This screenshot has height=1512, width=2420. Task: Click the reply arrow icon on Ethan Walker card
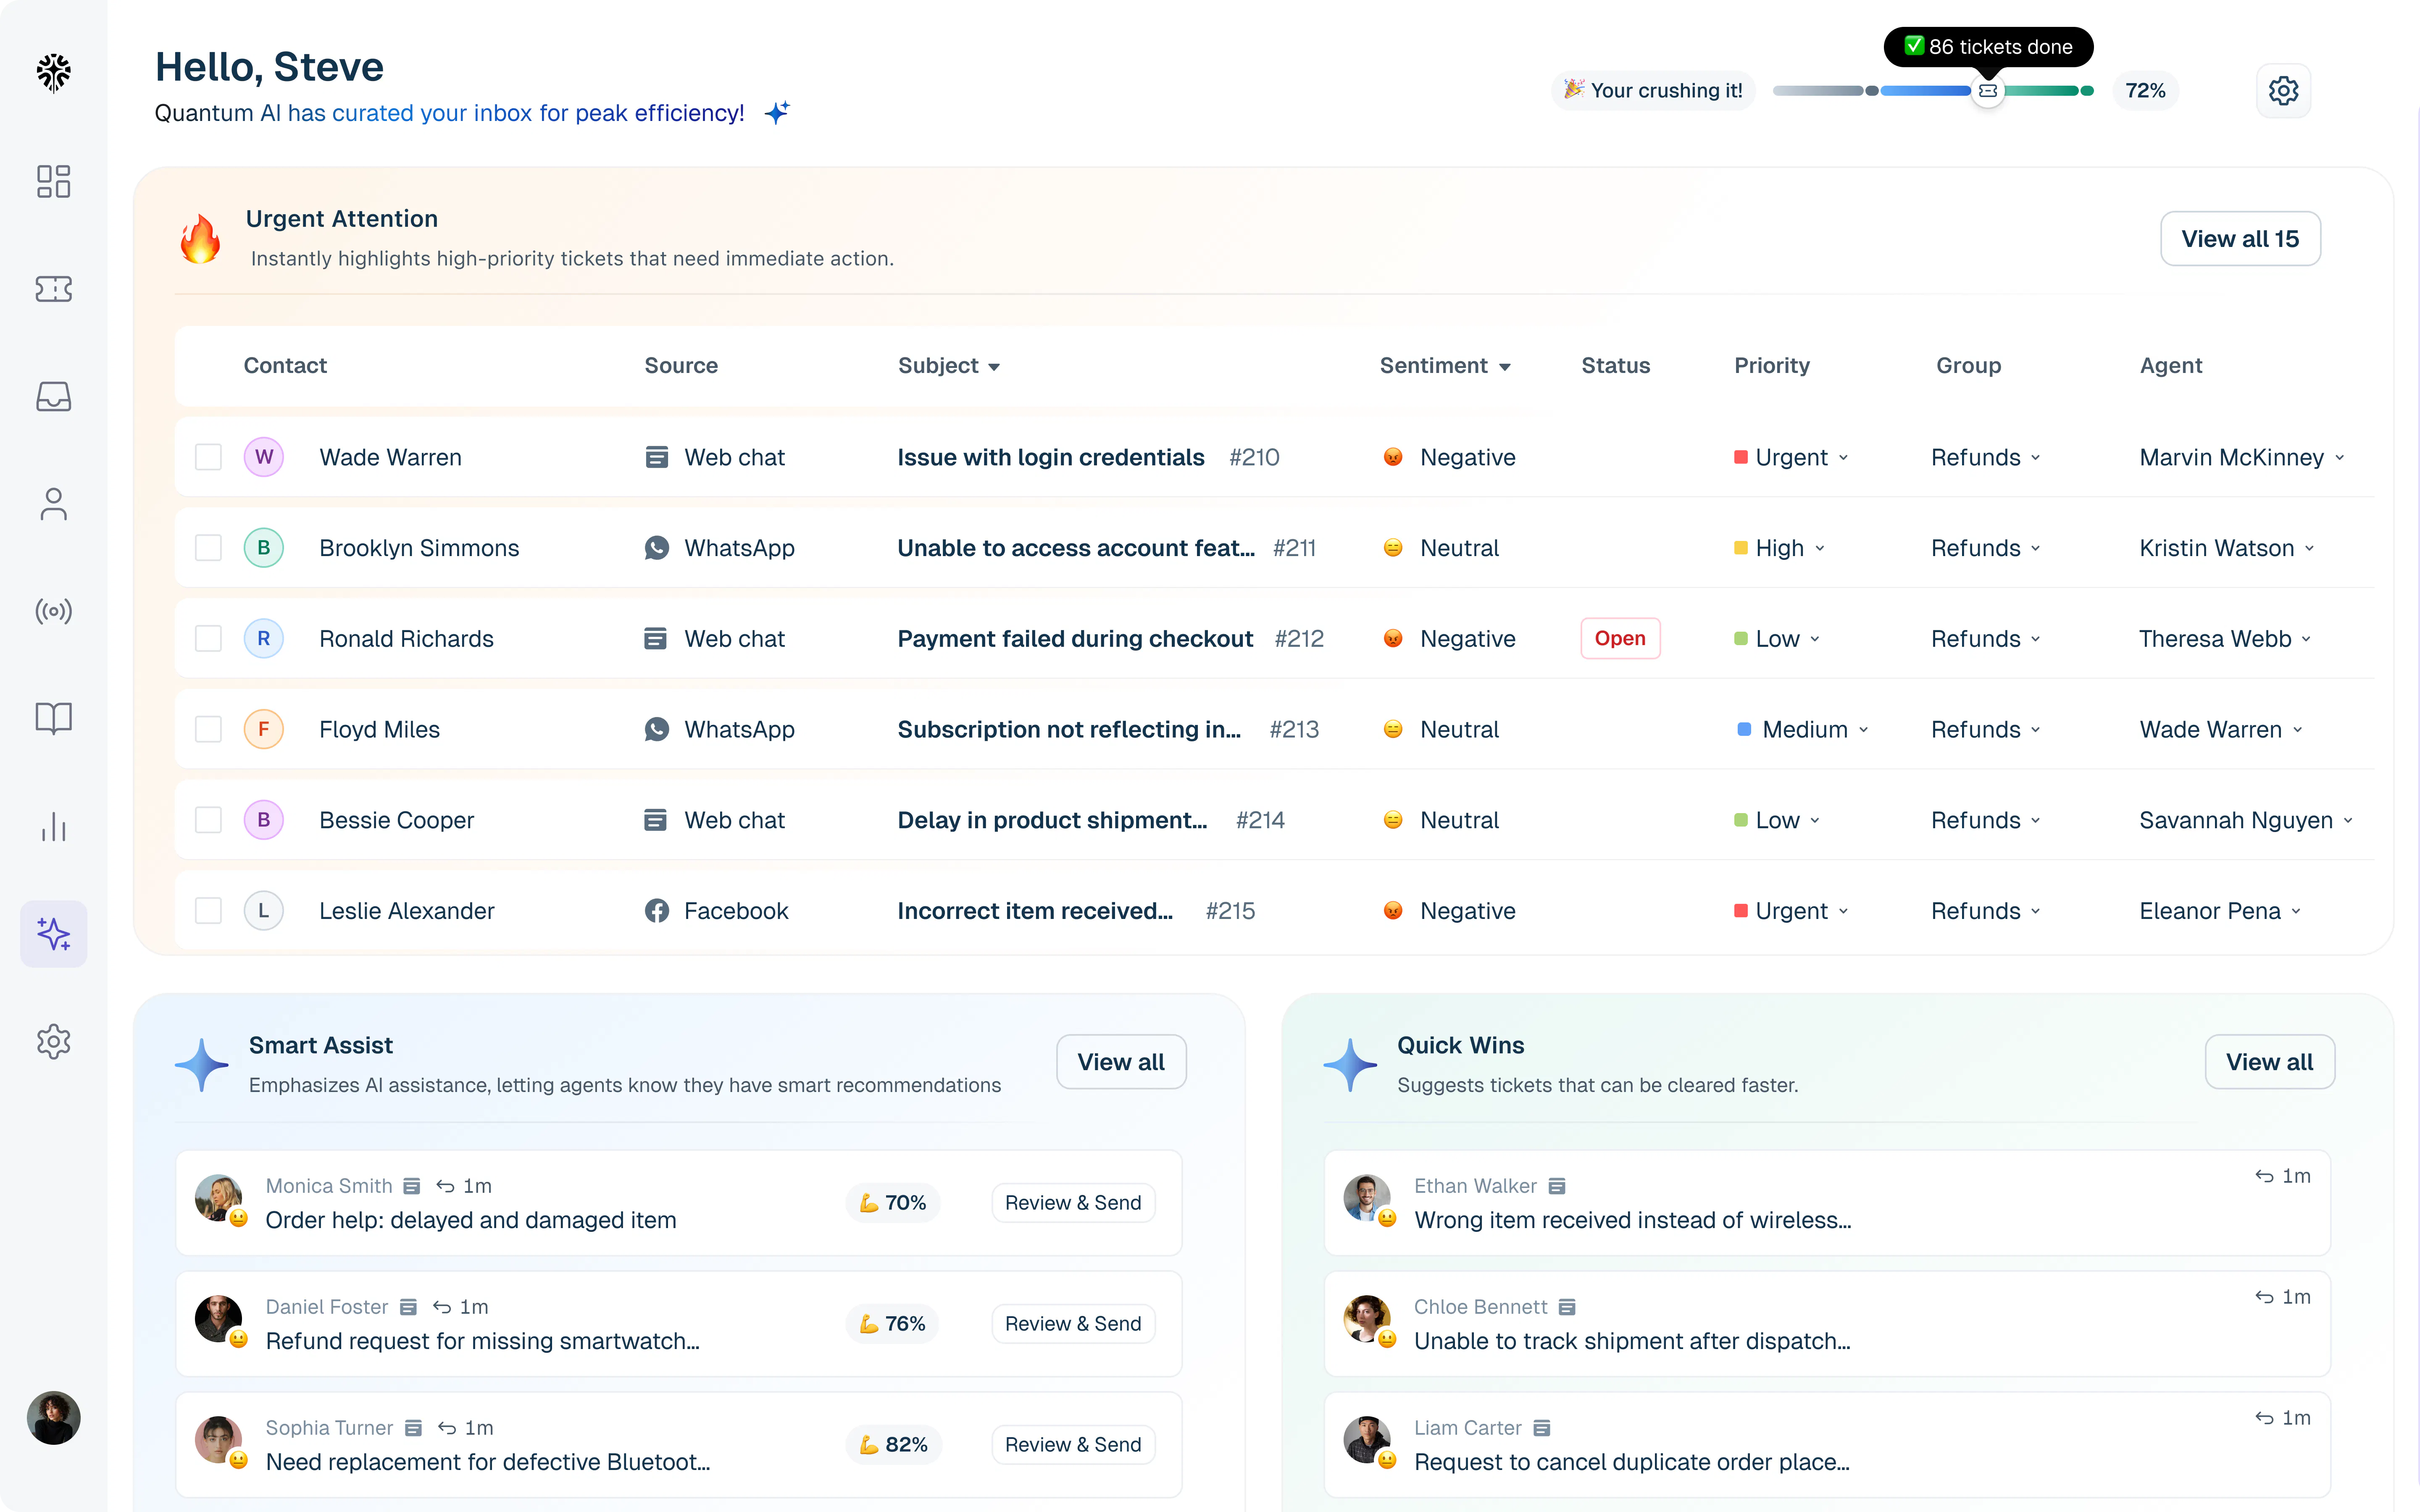click(2264, 1176)
